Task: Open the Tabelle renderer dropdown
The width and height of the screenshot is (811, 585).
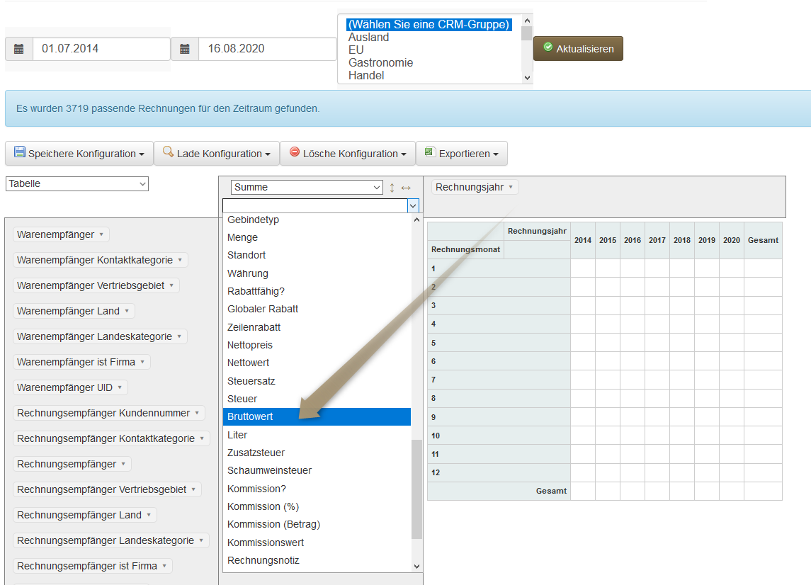Action: click(x=77, y=184)
